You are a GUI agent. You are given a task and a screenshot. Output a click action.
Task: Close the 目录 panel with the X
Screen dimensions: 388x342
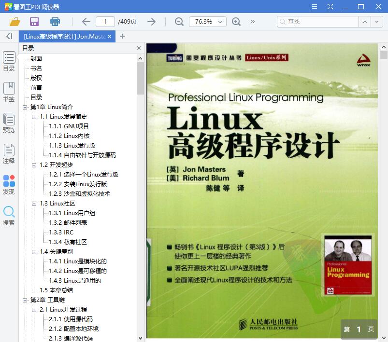click(139, 48)
